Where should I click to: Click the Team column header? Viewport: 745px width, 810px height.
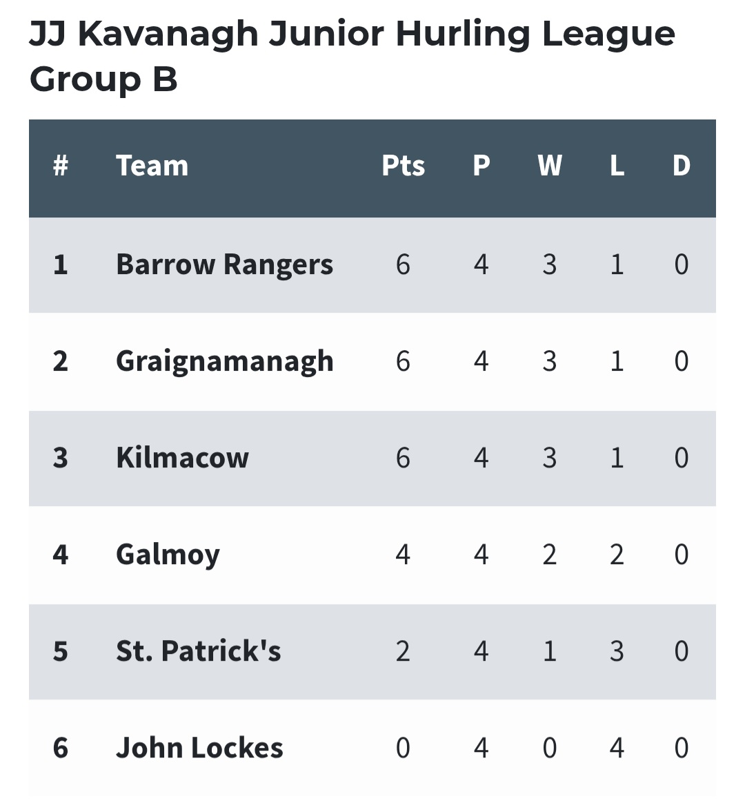click(x=152, y=166)
